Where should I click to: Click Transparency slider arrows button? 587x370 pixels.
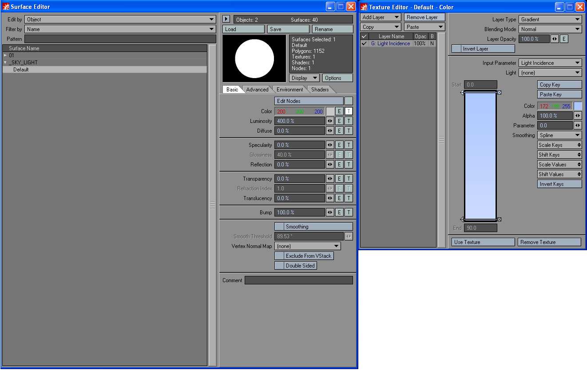[330, 179]
